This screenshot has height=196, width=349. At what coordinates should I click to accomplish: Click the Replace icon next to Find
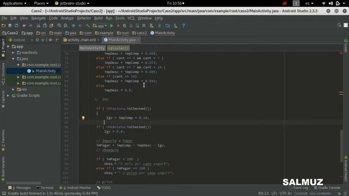(65, 26)
